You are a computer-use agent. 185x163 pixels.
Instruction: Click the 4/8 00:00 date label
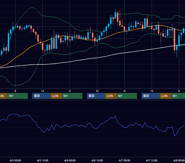point(179,160)
